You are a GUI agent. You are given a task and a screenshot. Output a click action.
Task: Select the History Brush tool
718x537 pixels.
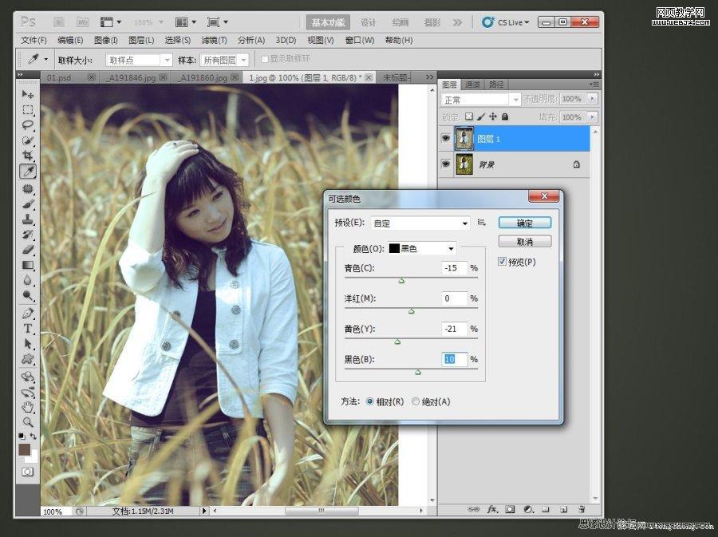(28, 235)
